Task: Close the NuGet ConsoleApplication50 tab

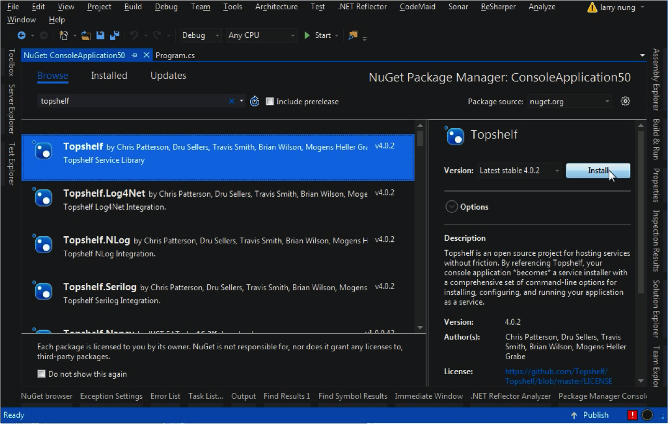Action: 146,55
